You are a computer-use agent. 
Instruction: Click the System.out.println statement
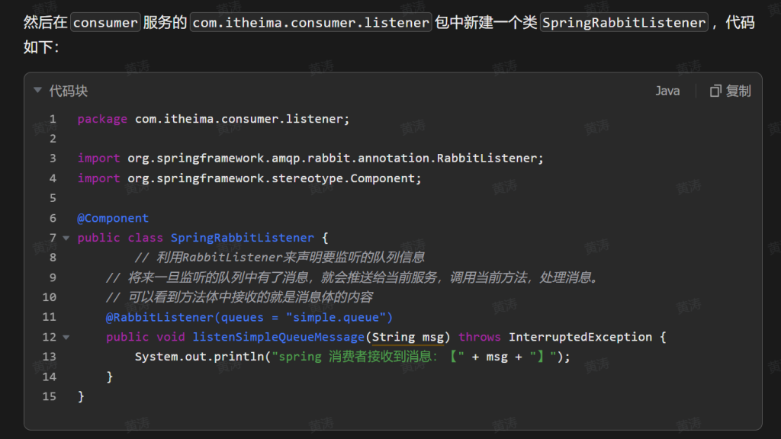[x=201, y=357]
